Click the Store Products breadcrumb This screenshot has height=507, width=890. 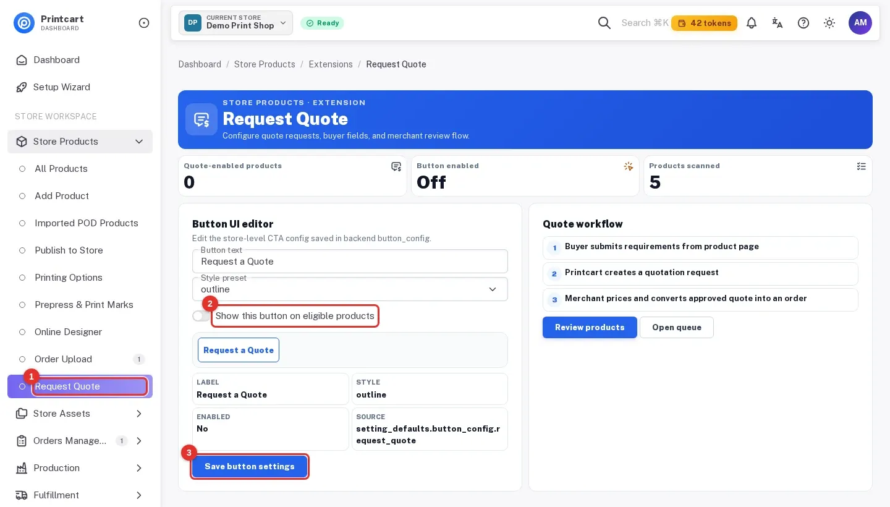tap(265, 64)
